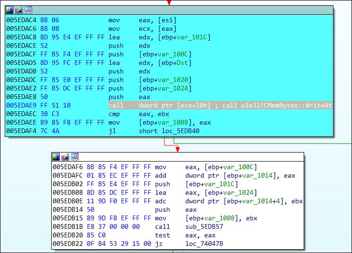Click var_1024 in push line at 005EDAE2
The height and width of the screenshot is (253, 352).
pos(173,88)
